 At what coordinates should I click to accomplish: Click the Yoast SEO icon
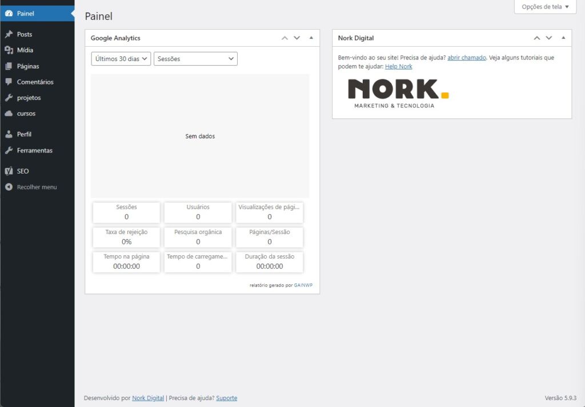(x=9, y=171)
